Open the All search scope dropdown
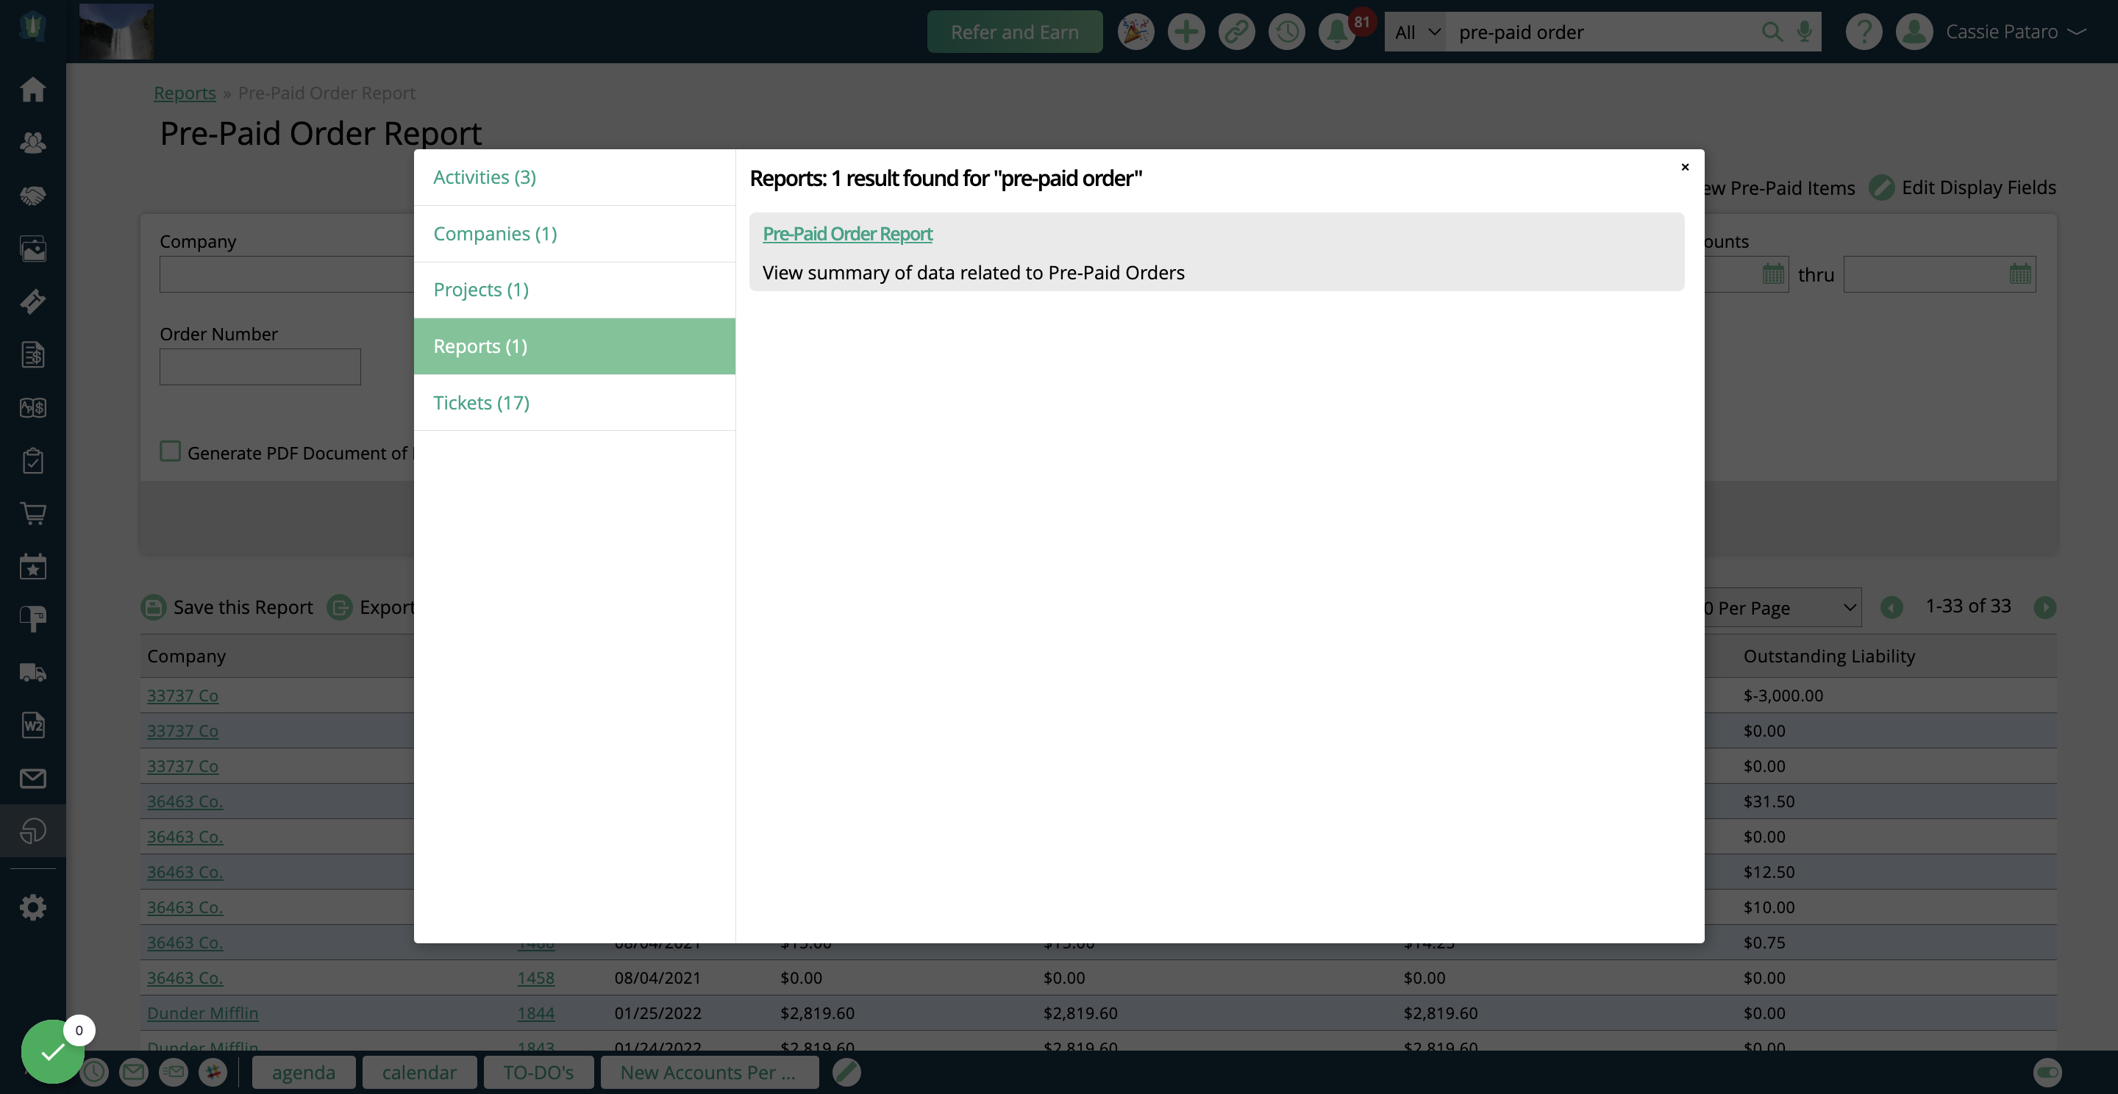Screen dimensions: 2118x1094 tap(1415, 32)
